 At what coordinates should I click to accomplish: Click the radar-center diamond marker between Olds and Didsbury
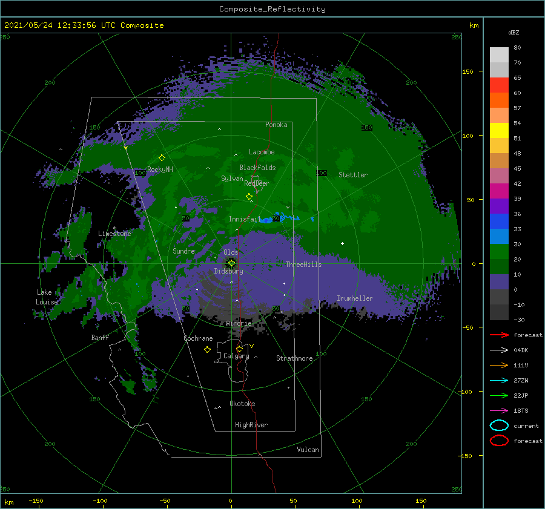pyautogui.click(x=231, y=263)
